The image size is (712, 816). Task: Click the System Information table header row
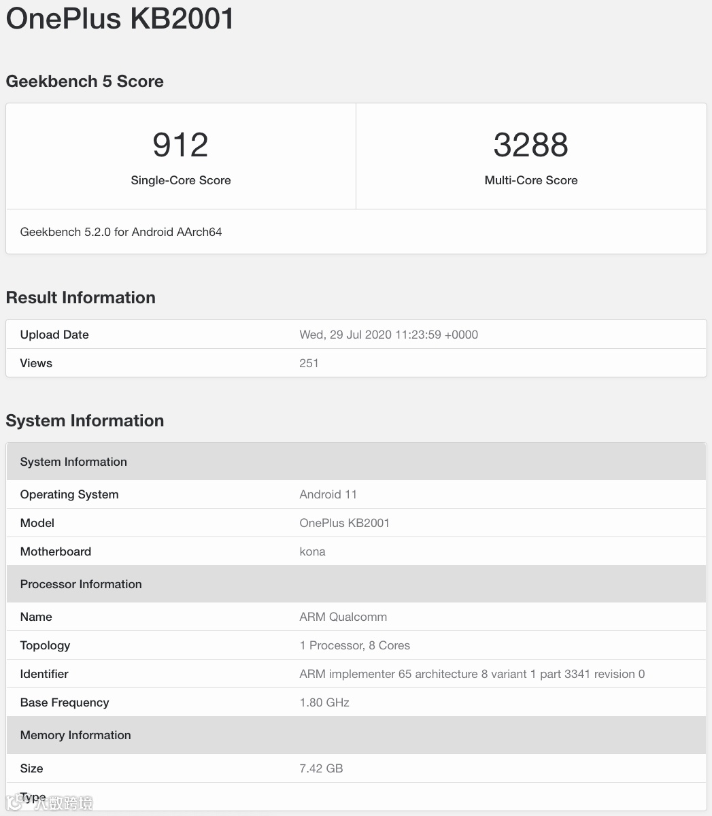(x=356, y=462)
